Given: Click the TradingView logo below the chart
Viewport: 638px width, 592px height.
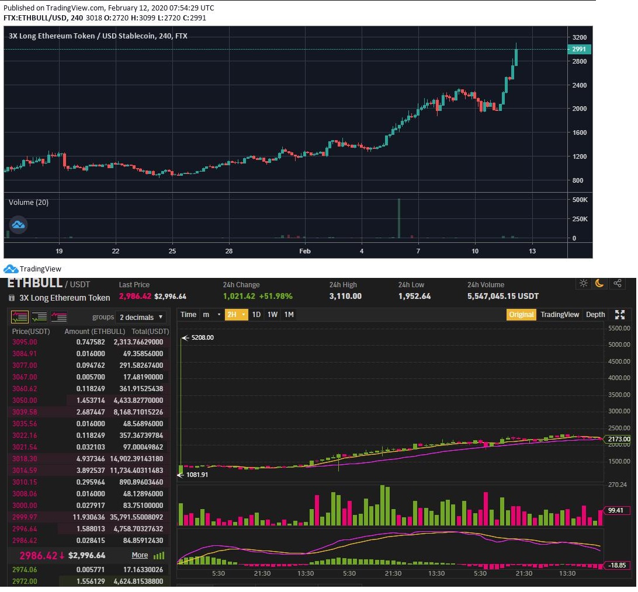Looking at the screenshot, I should (x=32, y=269).
